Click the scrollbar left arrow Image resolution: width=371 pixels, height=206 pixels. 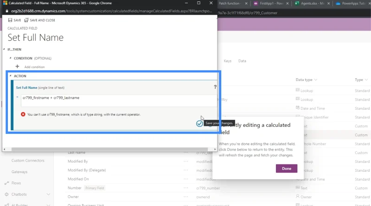[x=5, y=150]
